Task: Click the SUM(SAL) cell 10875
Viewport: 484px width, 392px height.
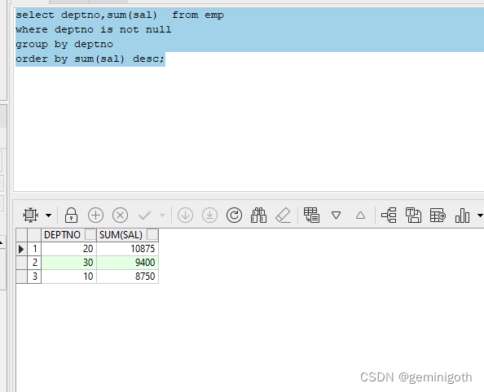Action: [x=127, y=249]
